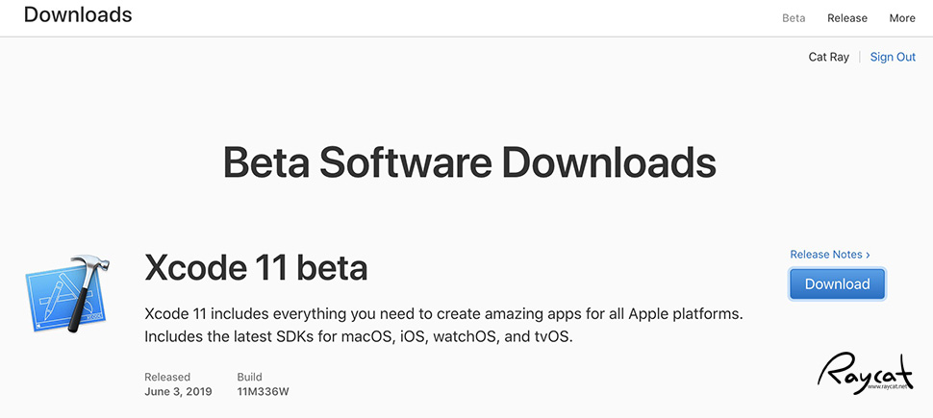The height and width of the screenshot is (418, 933).
Task: Select the June 3, 2019 release date
Action: click(x=178, y=392)
